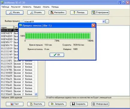
Task: Select address row 01230A05
Action: 17,76
